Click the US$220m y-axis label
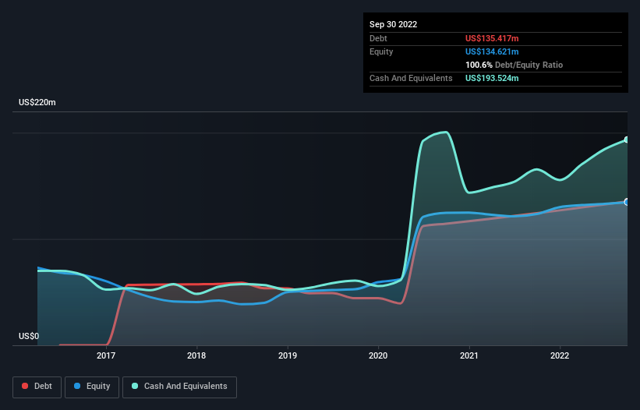Screen dimensions: 640x410 coord(37,102)
